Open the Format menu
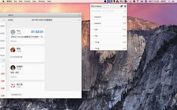 coord(27,1)
